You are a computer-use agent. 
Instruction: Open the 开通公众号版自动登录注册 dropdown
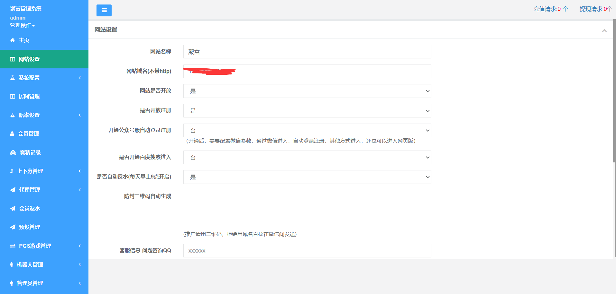tap(307, 130)
